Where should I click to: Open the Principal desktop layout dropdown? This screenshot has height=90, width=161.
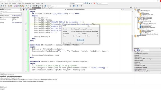83,3
